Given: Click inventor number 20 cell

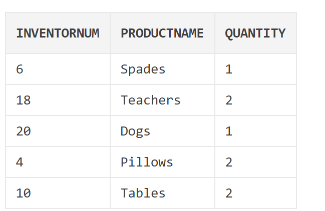Looking at the screenshot, I should pos(58,131).
